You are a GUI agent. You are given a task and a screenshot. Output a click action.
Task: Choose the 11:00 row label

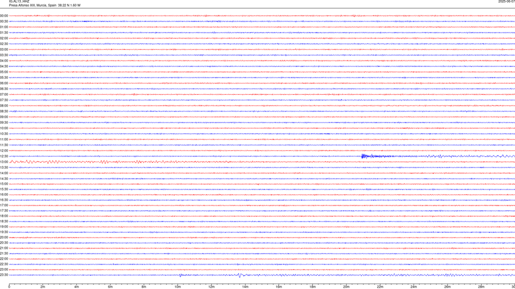coord(4,140)
